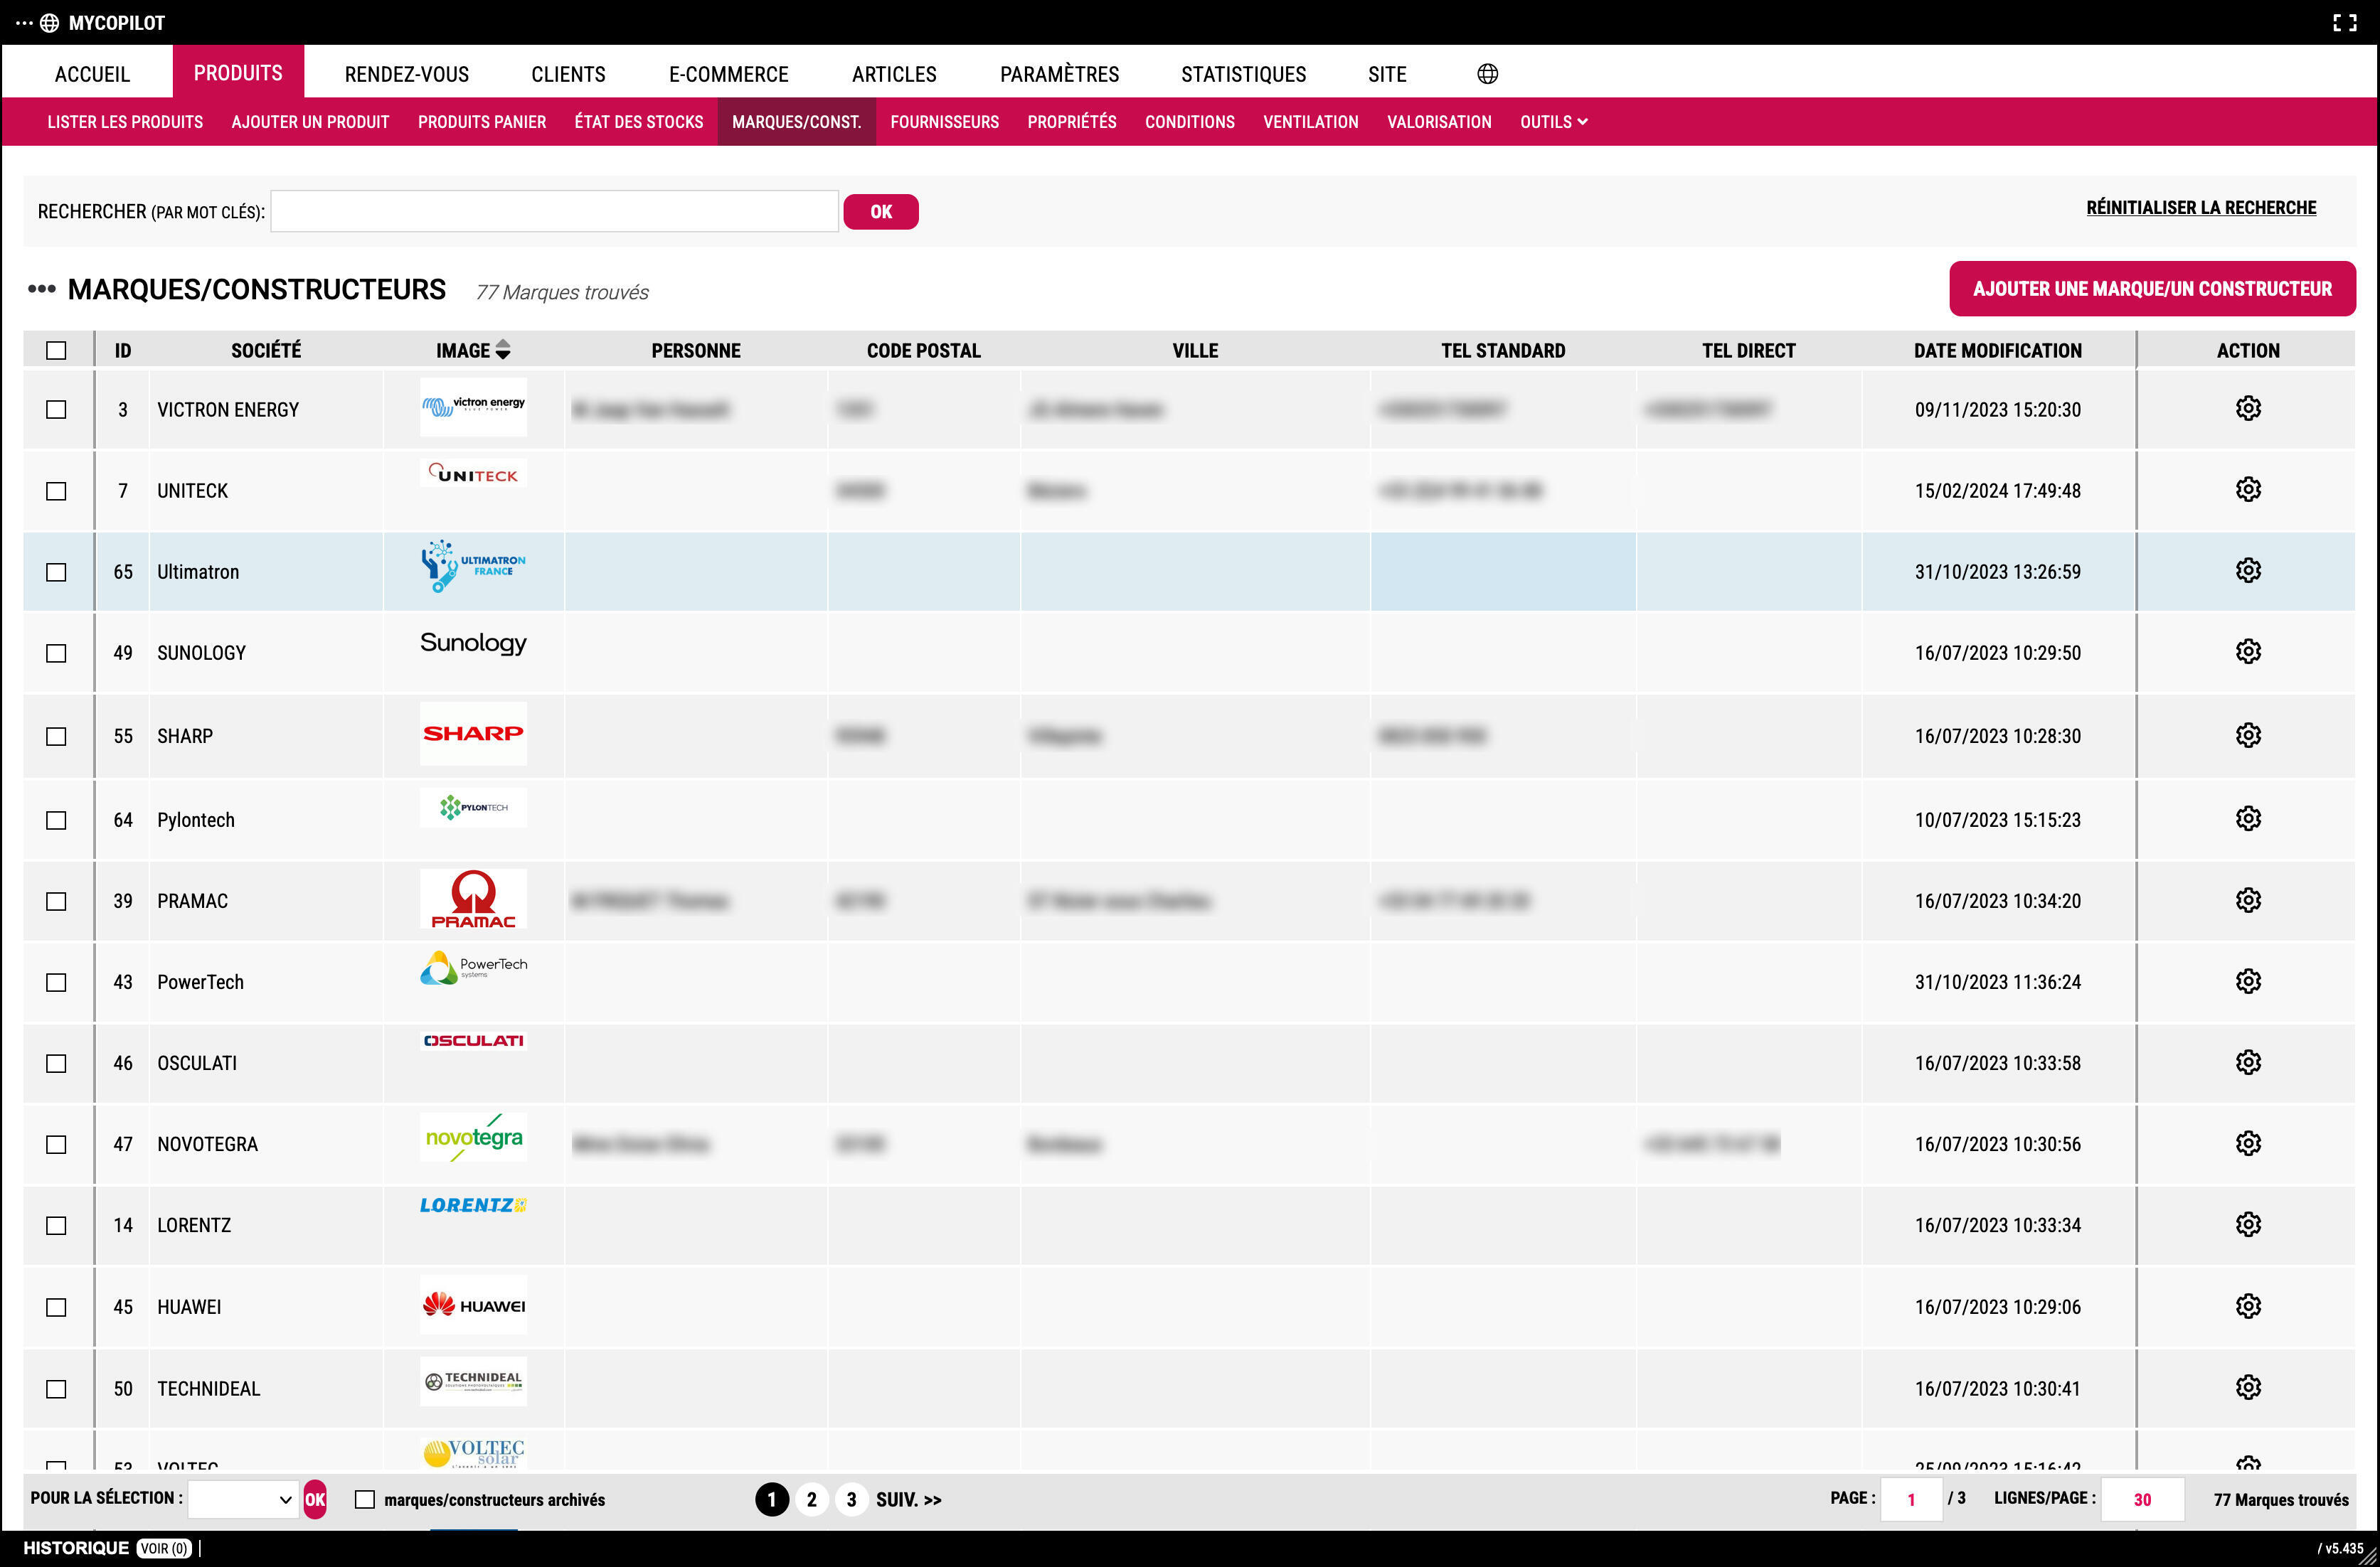Click the Huawei logo thumbnail
This screenshot has height=1567, width=2380.
coord(473,1305)
